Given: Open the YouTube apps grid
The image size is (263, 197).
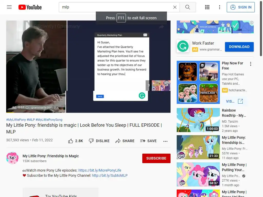Looking at the screenshot, I should point(207,7).
